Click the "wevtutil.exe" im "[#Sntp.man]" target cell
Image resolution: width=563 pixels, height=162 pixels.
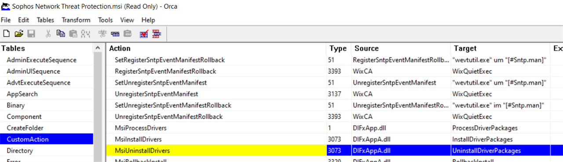pyautogui.click(x=501, y=106)
